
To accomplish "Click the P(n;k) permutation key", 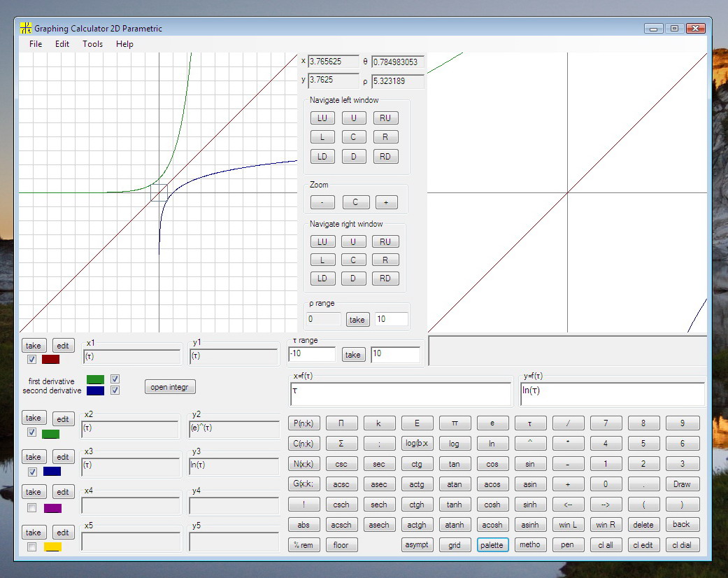I will click(304, 423).
